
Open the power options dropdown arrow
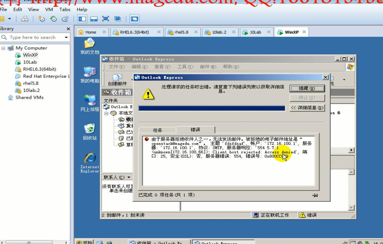pos(9,19)
